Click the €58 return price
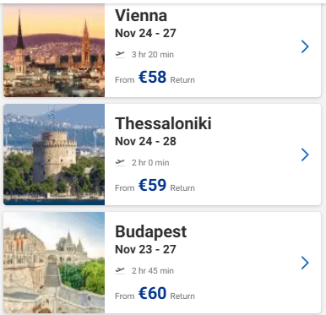Screen dimensions: 326x315 pos(152,77)
